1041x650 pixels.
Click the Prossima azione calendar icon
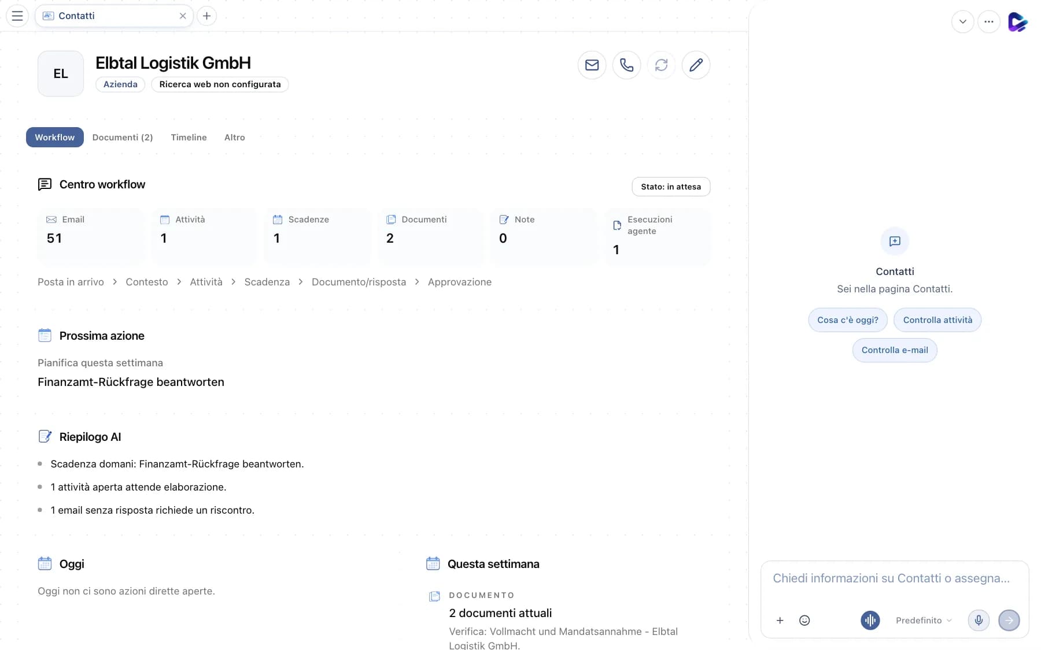click(x=45, y=335)
